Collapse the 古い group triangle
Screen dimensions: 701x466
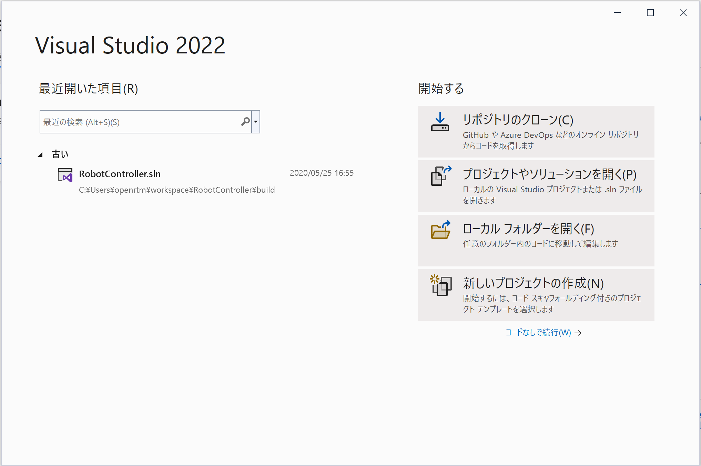[40, 154]
